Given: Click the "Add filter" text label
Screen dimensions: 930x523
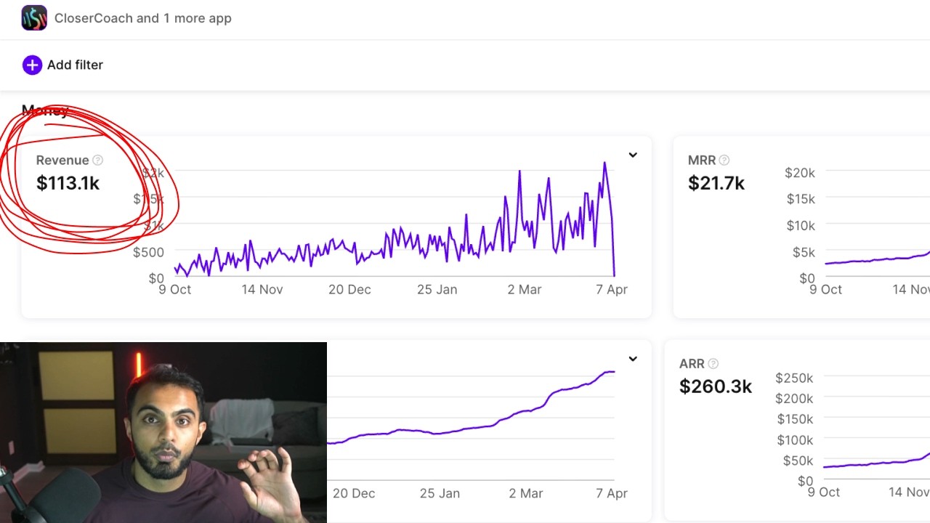Looking at the screenshot, I should pyautogui.click(x=75, y=65).
